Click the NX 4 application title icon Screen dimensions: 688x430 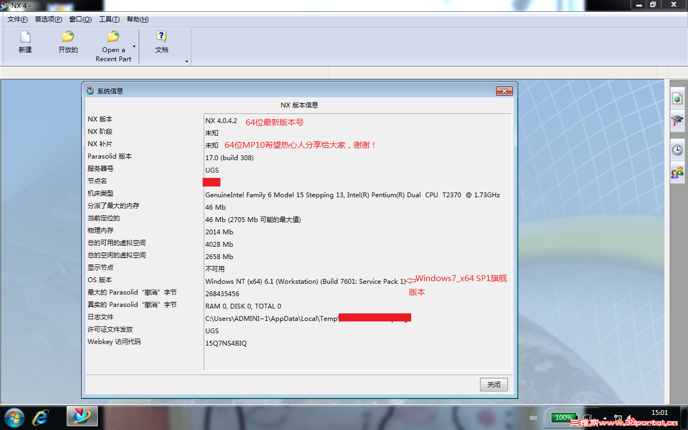point(4,5)
